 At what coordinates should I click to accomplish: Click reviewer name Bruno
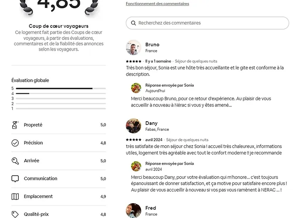(152, 44)
